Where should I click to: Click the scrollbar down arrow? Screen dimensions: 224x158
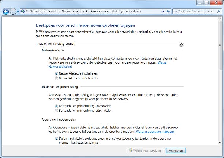pos(220,143)
